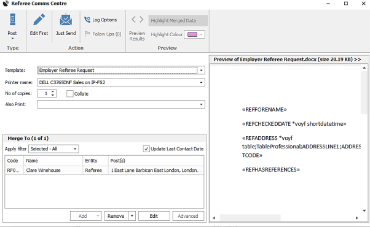Click the Referee Comms Centre title icon
This screenshot has height=227, width=370.
coord(6,3)
